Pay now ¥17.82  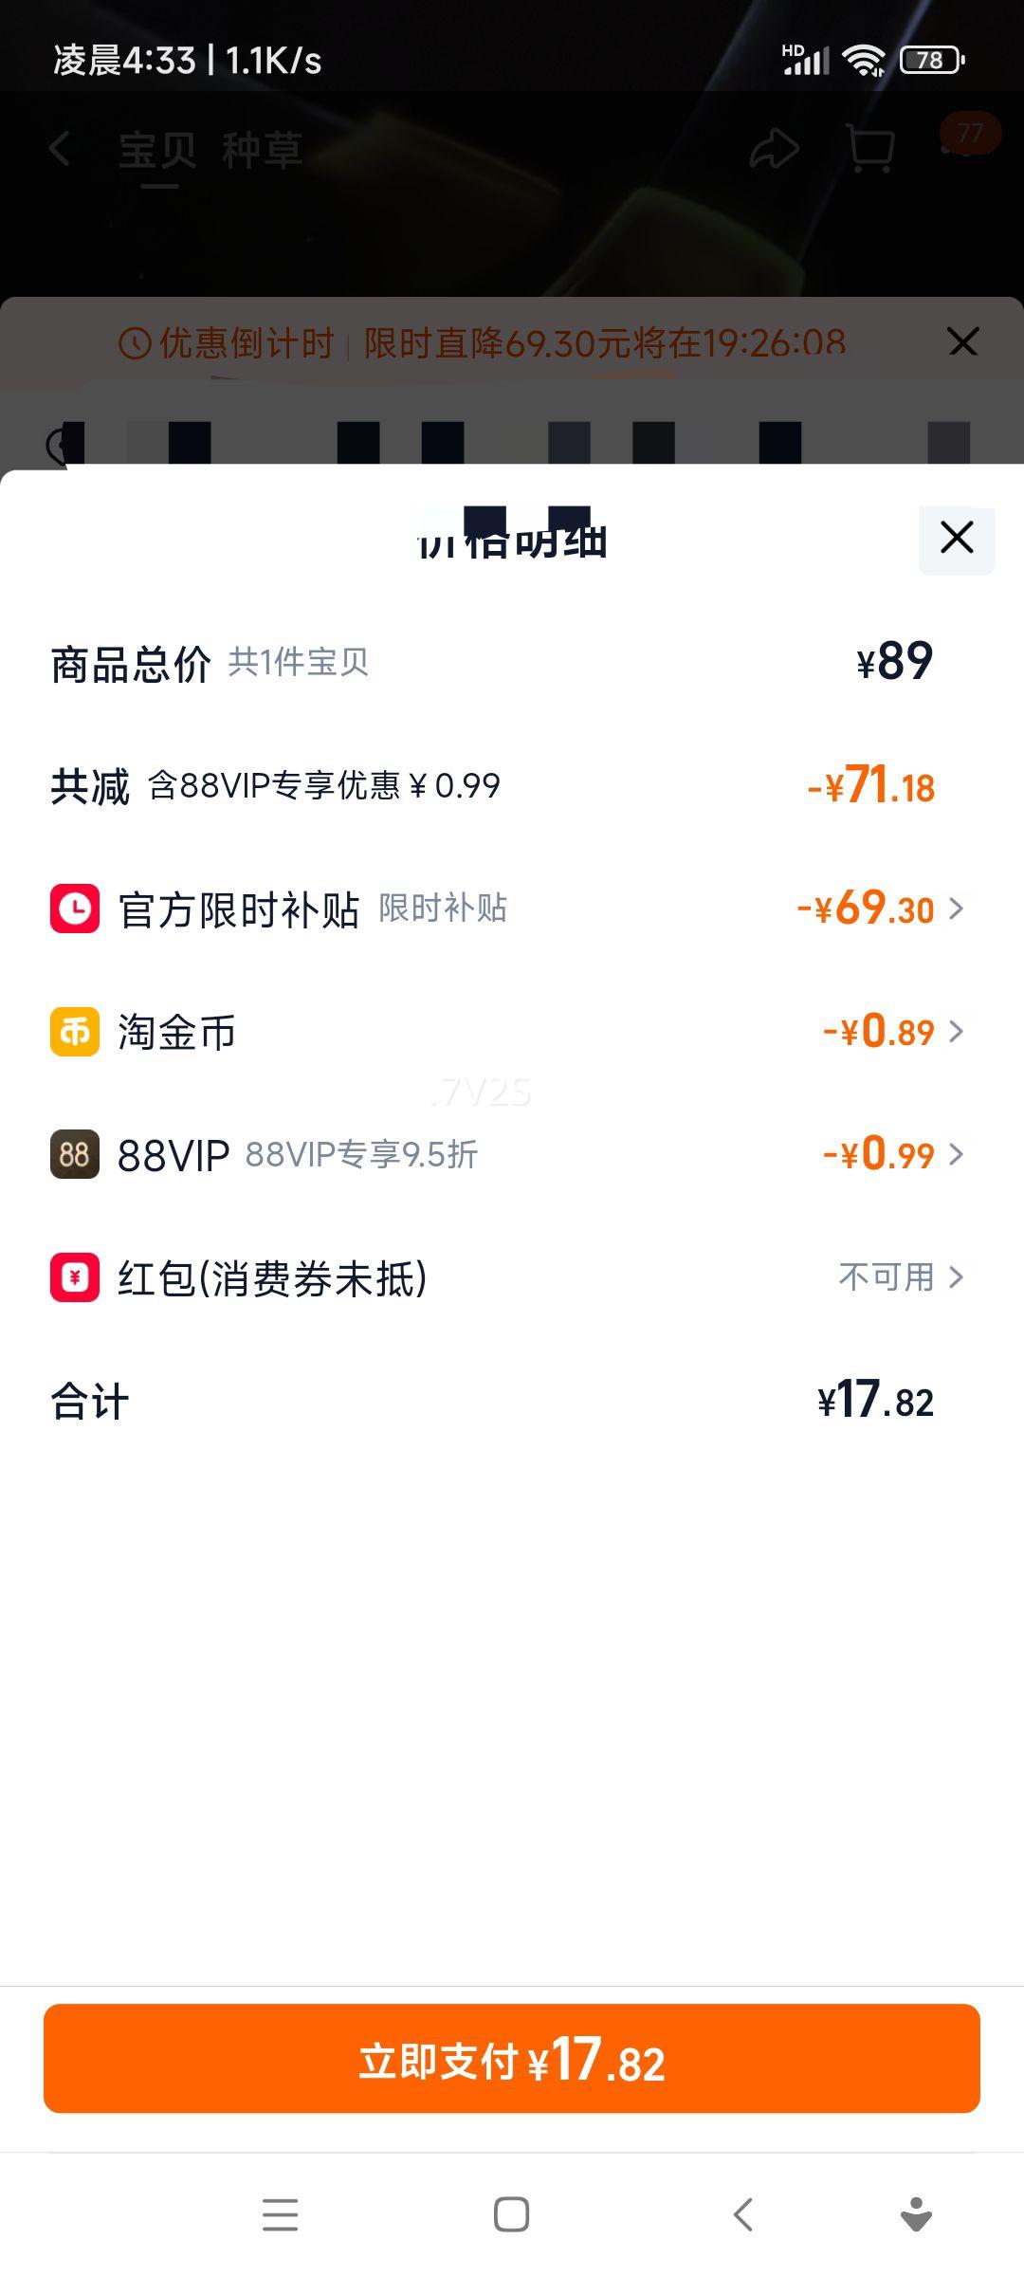pyautogui.click(x=512, y=2059)
